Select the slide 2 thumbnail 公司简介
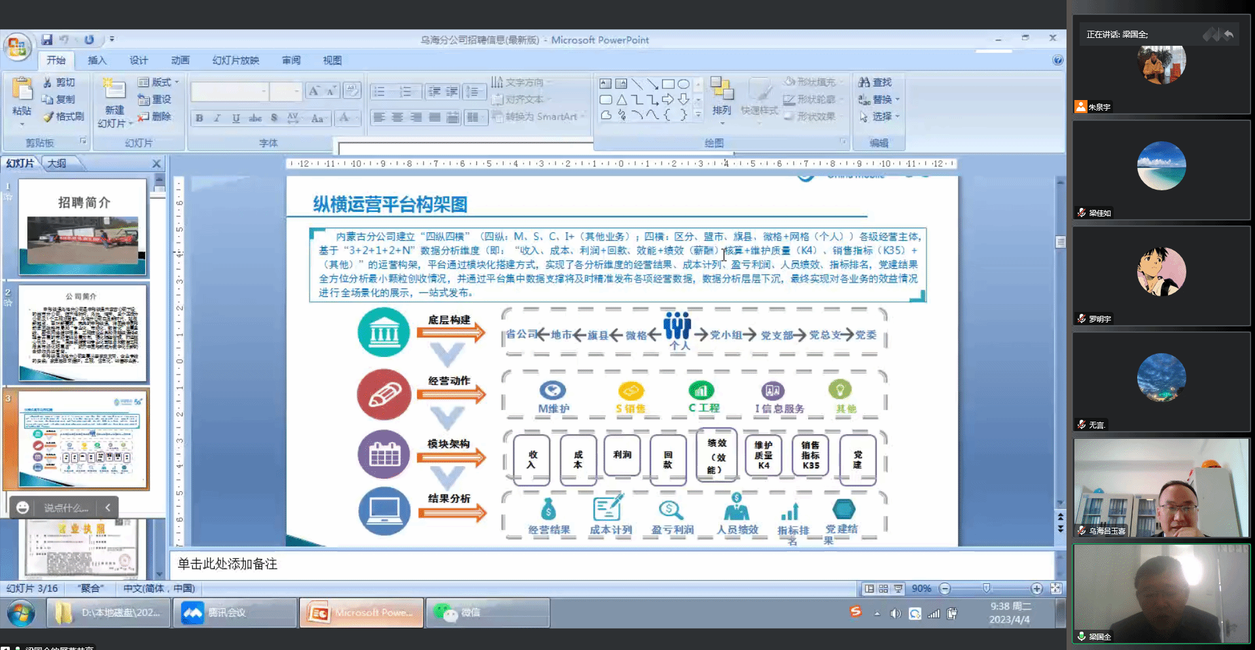 tap(82, 333)
